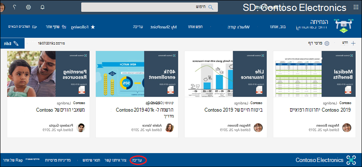Viewport: 362px width, 167px height.
Task: Open משאבי הורים של Contoso title
Action: coord(60,110)
